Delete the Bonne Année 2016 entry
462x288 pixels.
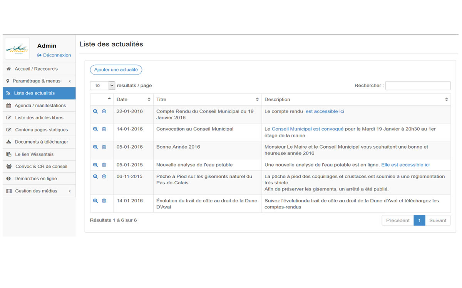[104, 147]
